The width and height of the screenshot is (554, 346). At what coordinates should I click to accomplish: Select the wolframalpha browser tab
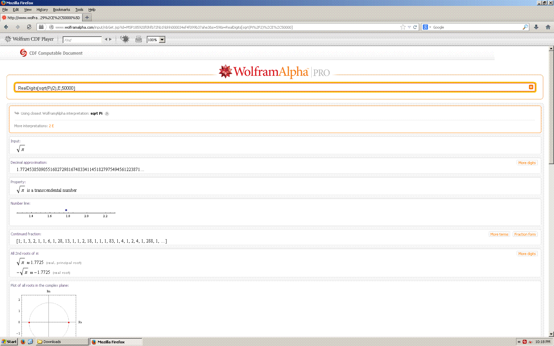[41, 17]
